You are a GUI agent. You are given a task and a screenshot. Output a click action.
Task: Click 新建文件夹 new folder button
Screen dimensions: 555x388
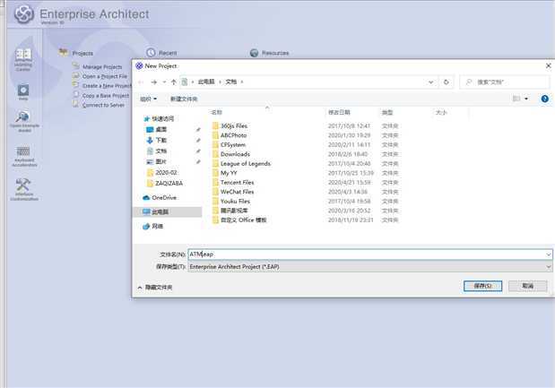coord(184,99)
